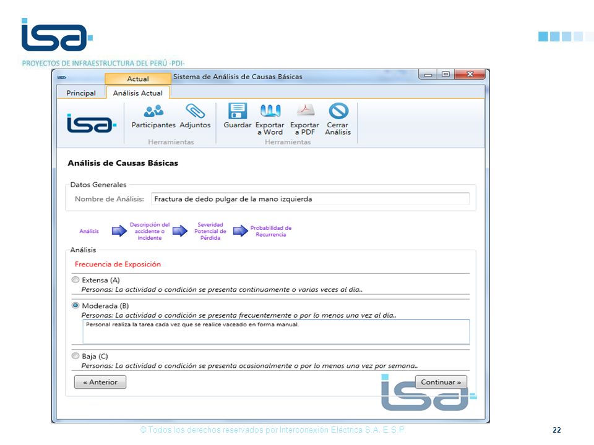The image size is (594, 445).
Task: Go to the Análisis wizard step
Action: pyautogui.click(x=89, y=231)
